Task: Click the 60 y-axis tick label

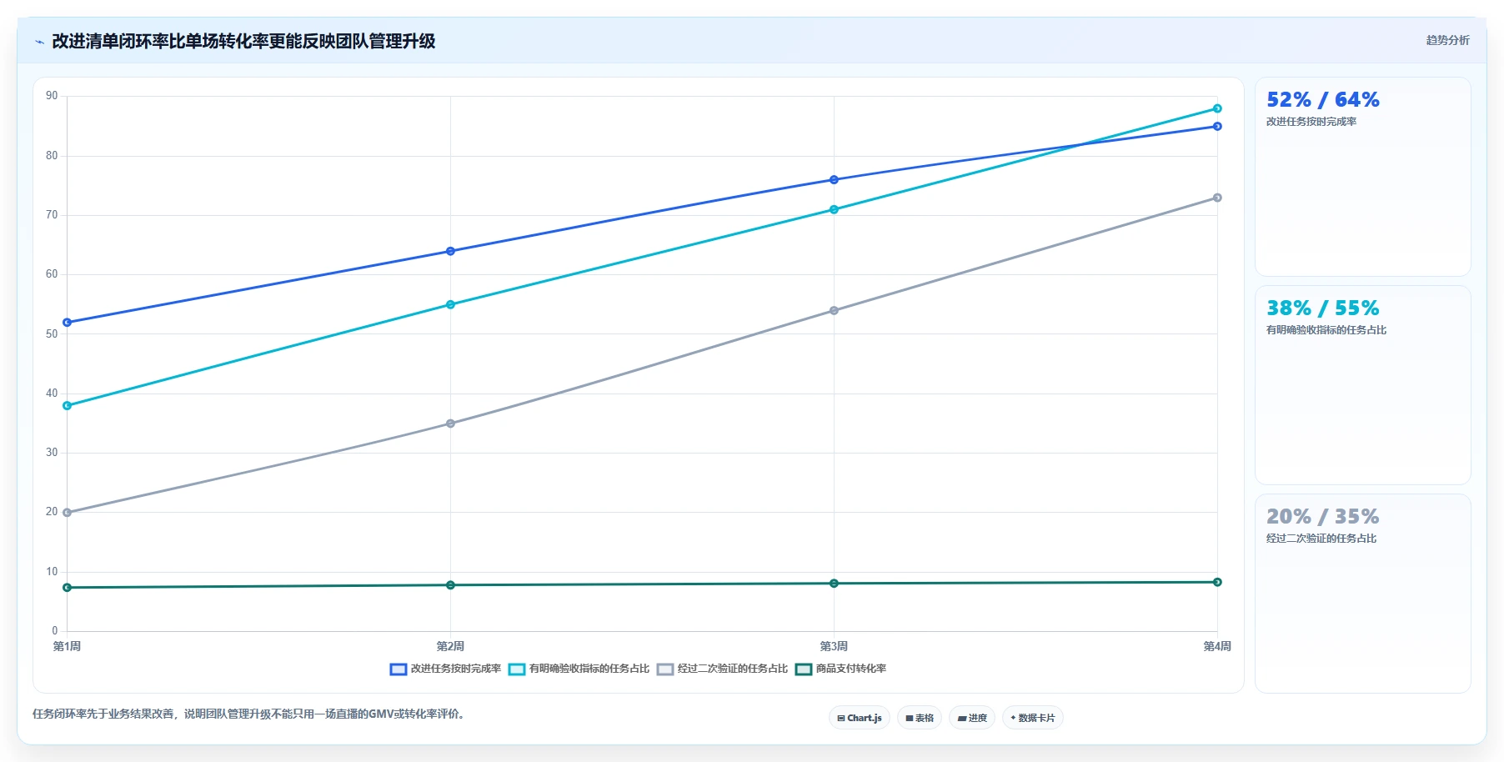Action: click(52, 274)
